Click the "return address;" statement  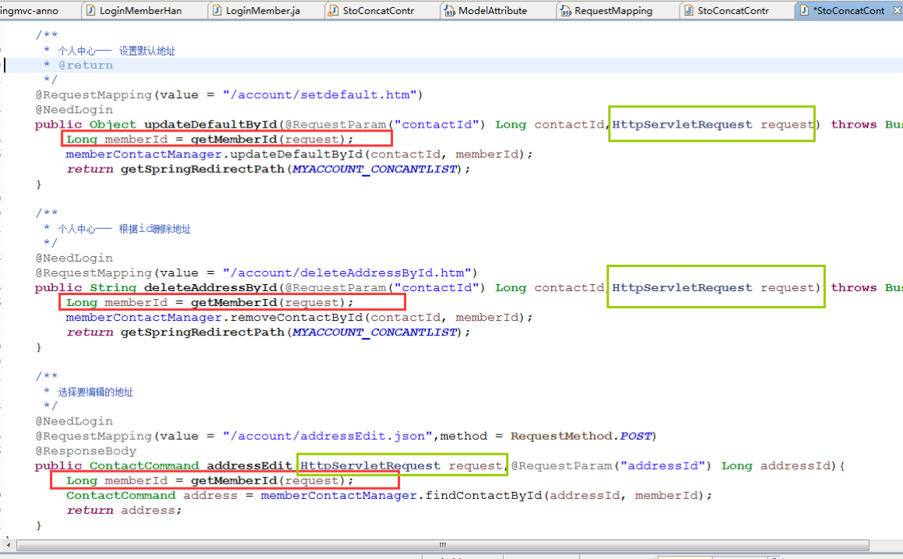[x=123, y=511]
